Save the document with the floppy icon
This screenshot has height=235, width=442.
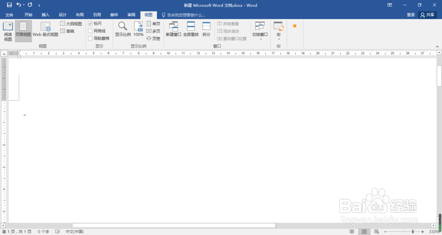click(9, 5)
